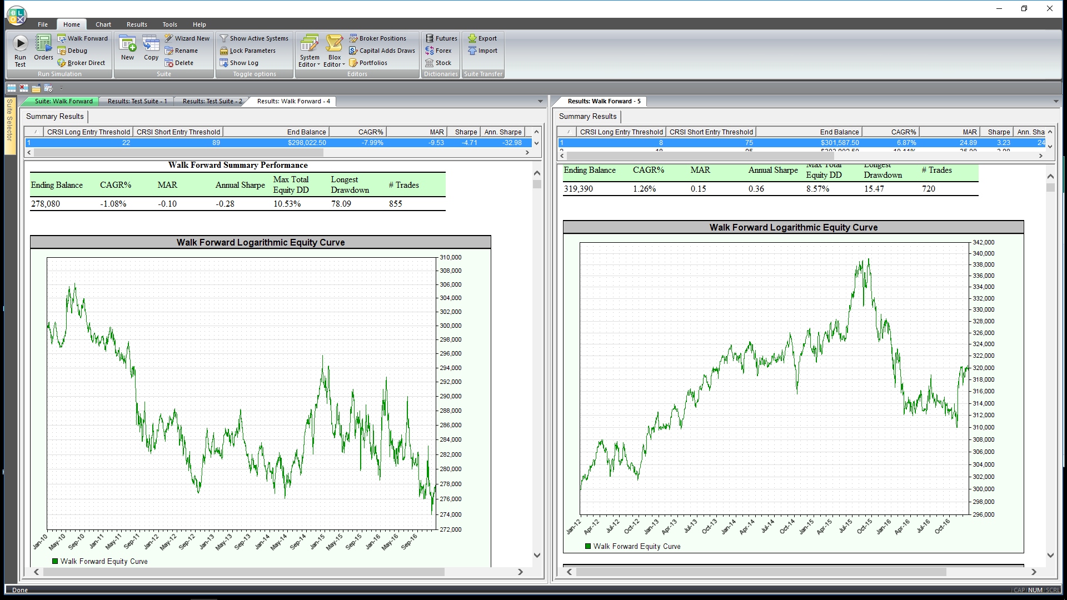Viewport: 1067px width, 600px height.
Task: Sort left grid by Ann. Sharpe column
Action: click(502, 132)
